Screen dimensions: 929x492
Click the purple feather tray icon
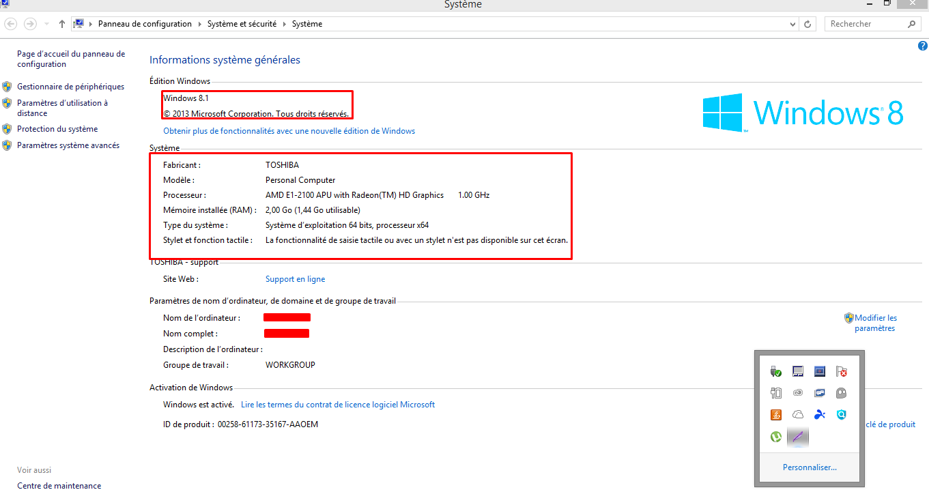797,437
